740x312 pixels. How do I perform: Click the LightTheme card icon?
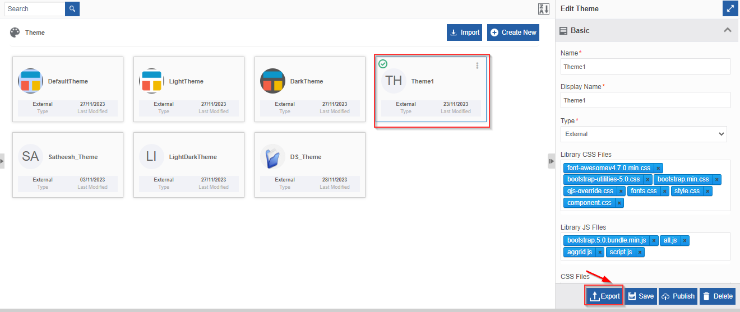[151, 81]
